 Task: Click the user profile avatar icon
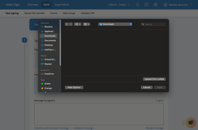pos(165,5)
